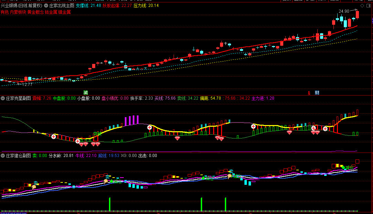
Task: Click the square panel icon beside the diamond
Action: [x=368, y=6]
